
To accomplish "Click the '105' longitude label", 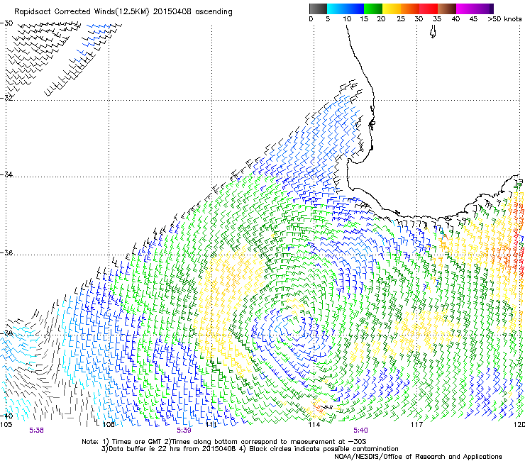I will [x=6, y=425].
